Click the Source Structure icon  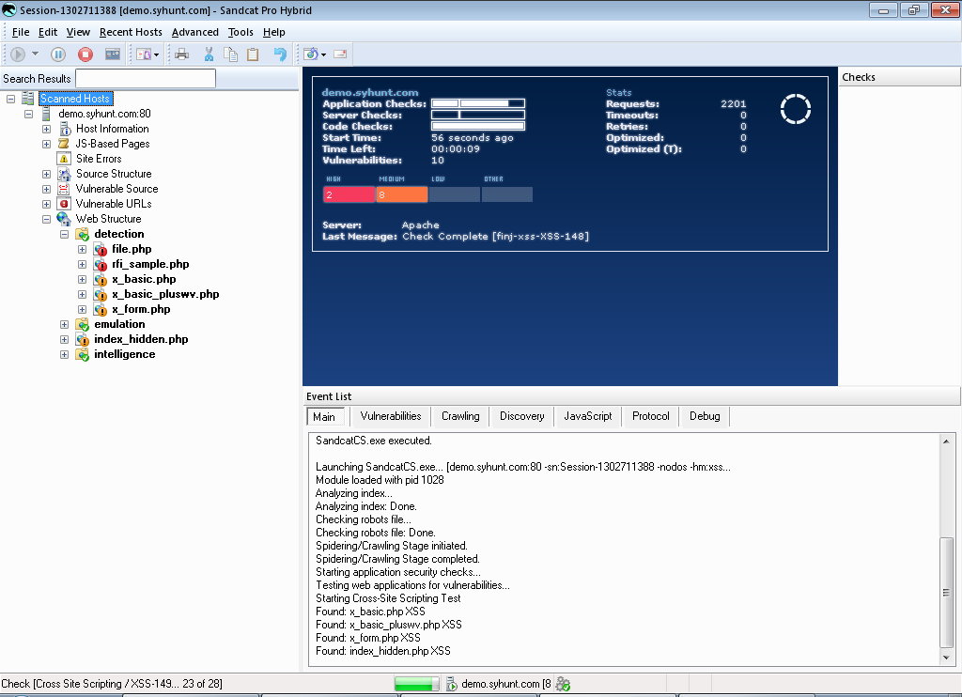(65, 175)
